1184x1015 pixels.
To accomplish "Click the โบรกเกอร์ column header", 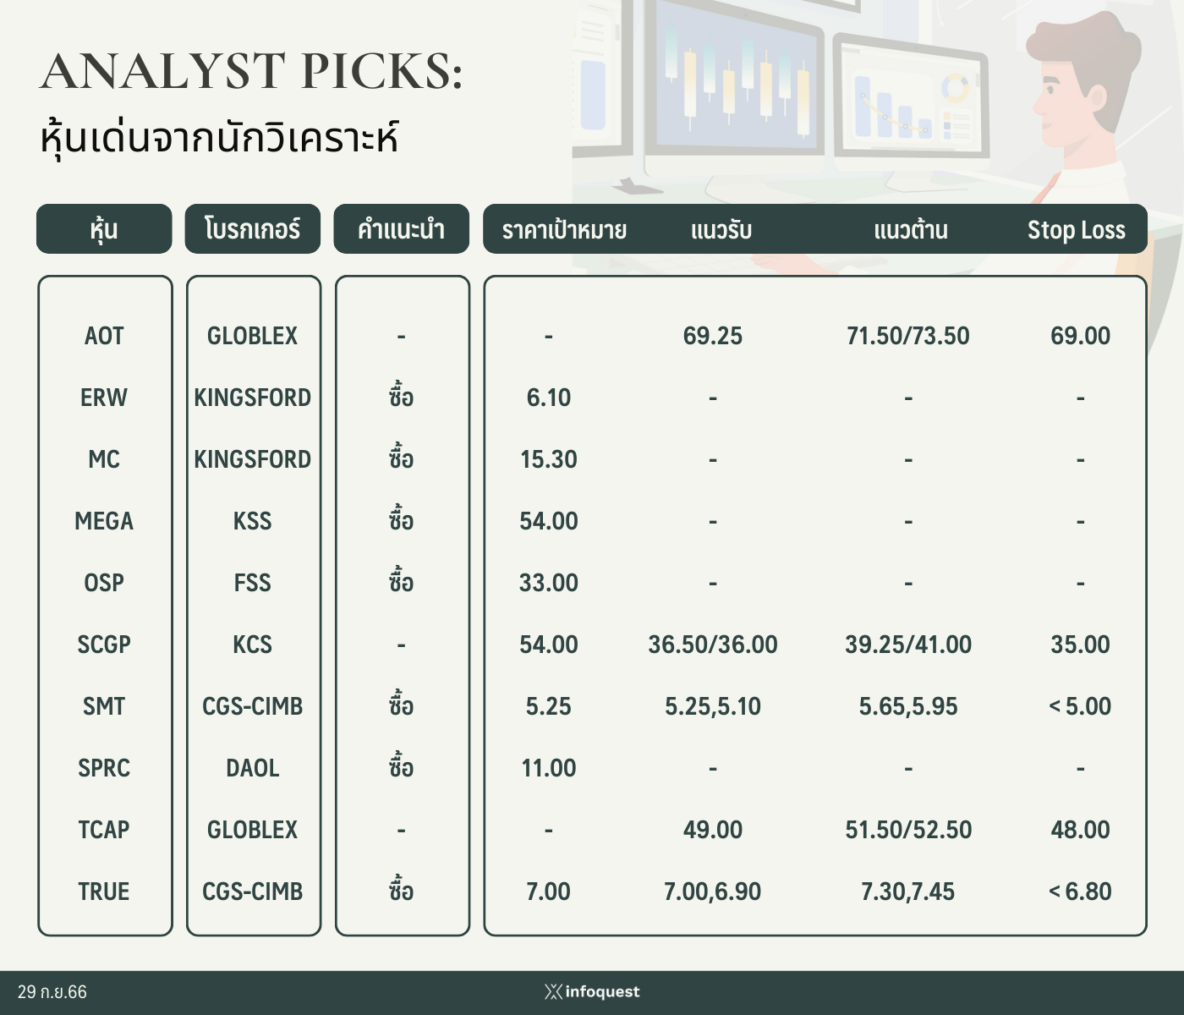I will click(253, 228).
